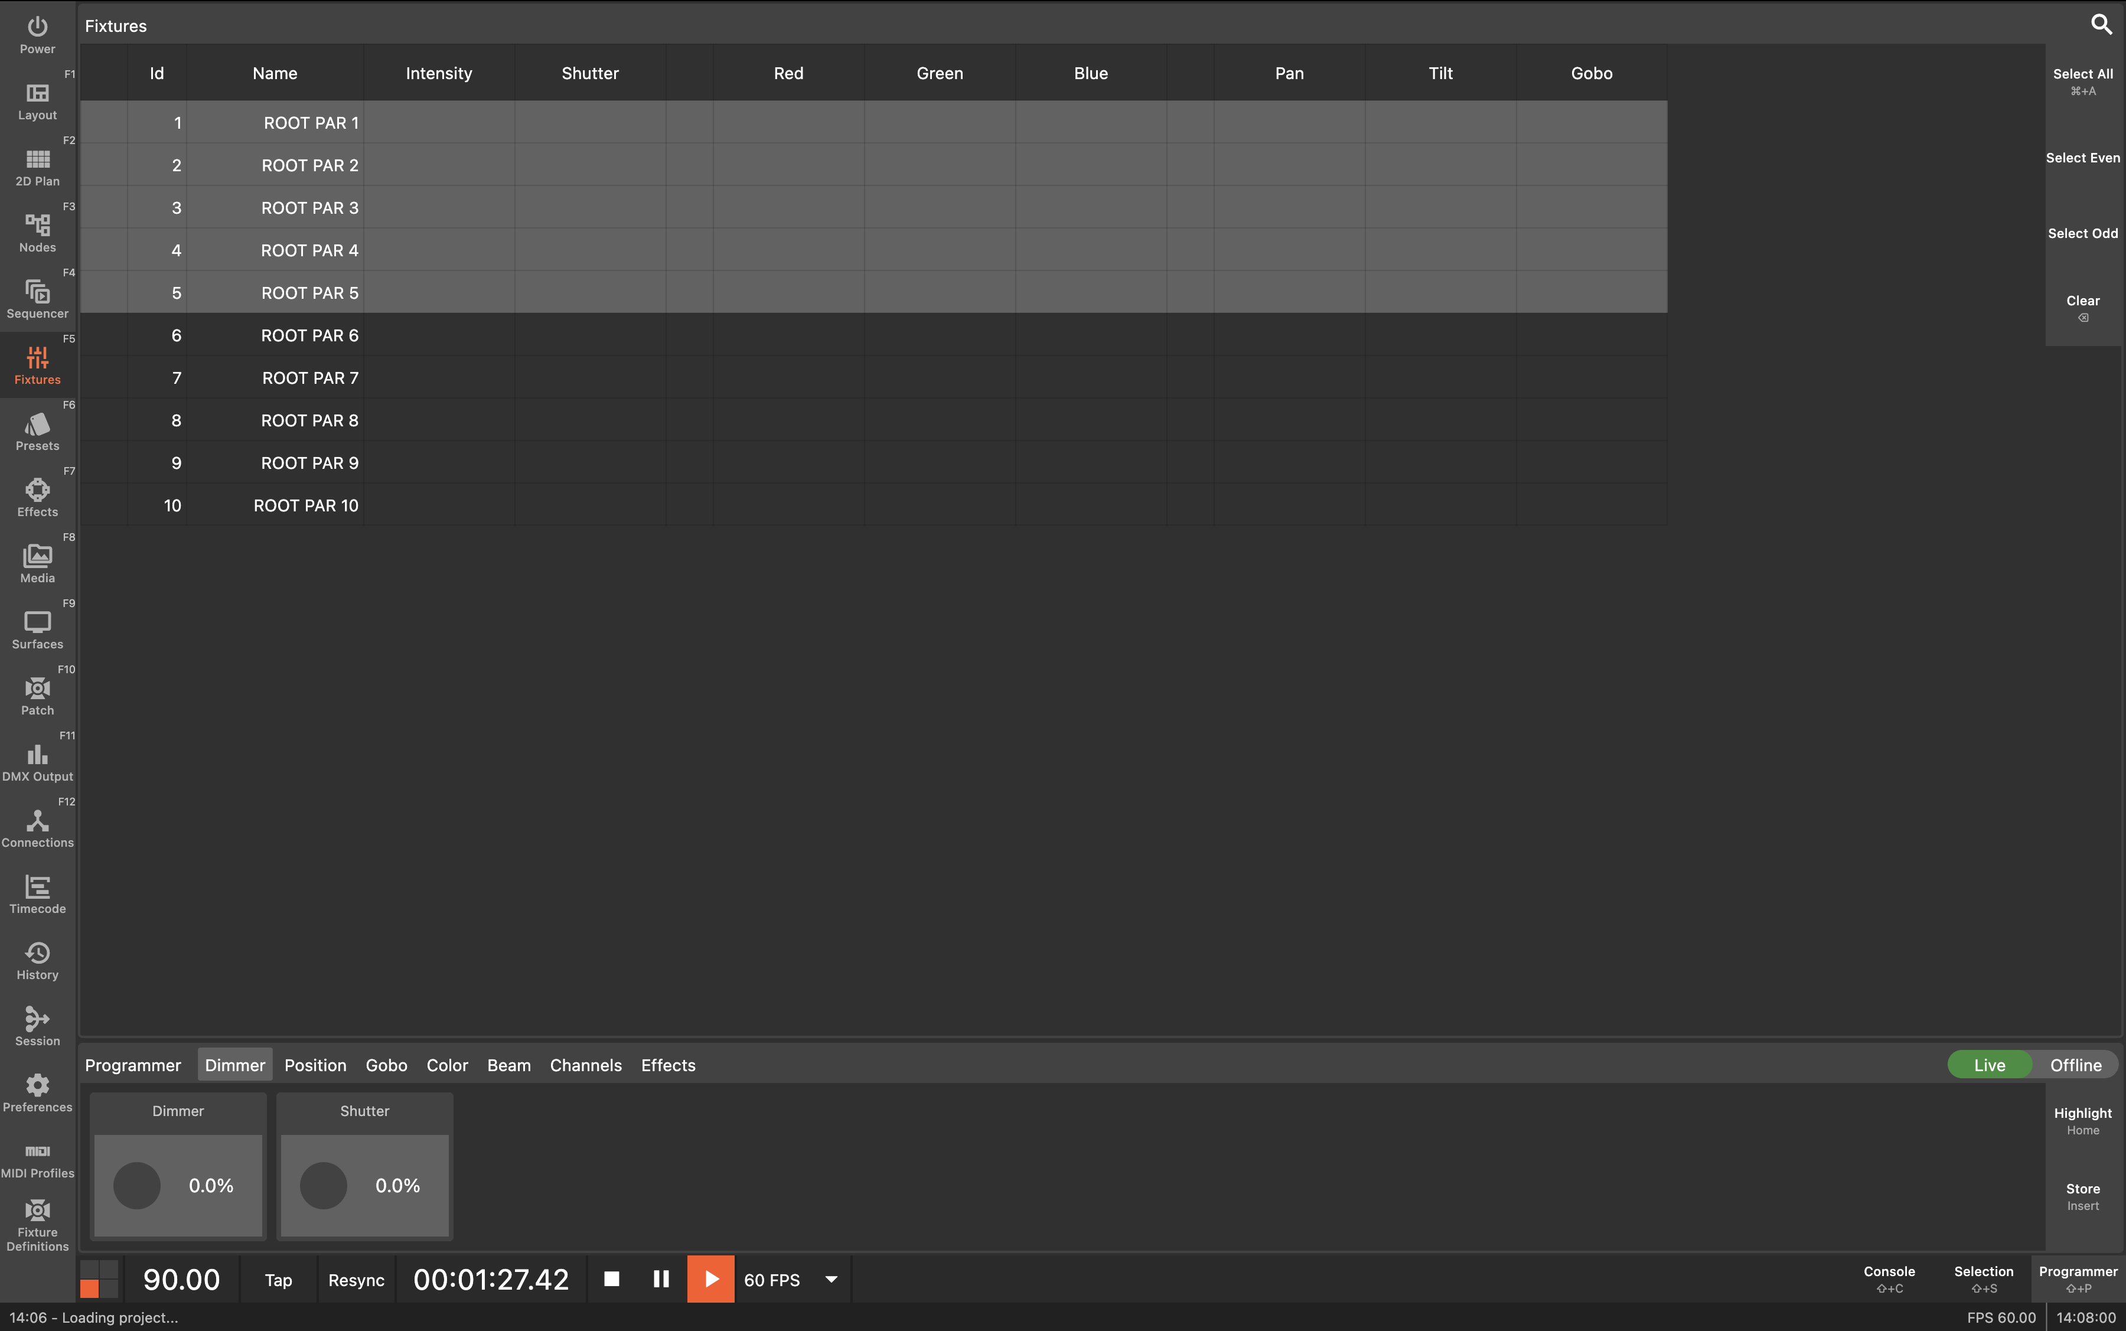2126x1331 pixels.
Task: Toggle Offline mode on
Action: 2075,1064
